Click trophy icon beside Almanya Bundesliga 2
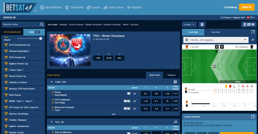Image resolution: width=258 pixels, height=134 pixels. pos(6,51)
